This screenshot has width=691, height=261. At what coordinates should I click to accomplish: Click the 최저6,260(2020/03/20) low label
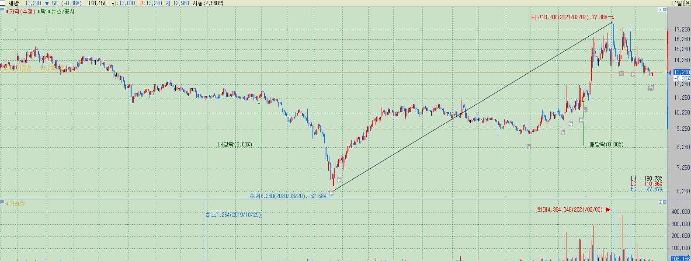pyautogui.click(x=288, y=196)
